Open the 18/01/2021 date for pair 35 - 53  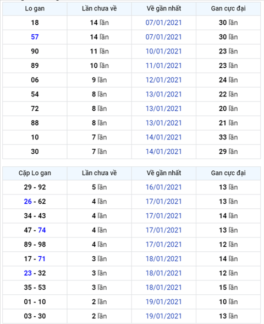pos(163,288)
